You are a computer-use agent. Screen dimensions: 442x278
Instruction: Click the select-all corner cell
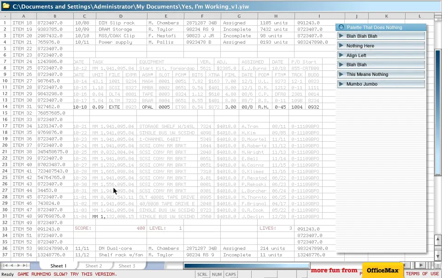[x=5, y=16]
